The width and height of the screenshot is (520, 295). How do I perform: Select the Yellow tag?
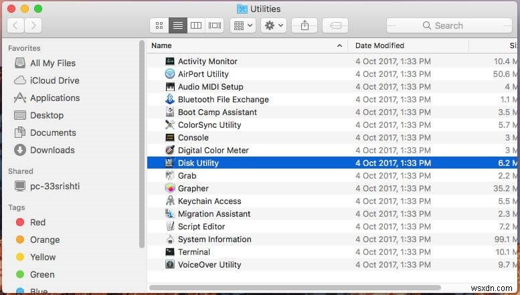point(35,258)
